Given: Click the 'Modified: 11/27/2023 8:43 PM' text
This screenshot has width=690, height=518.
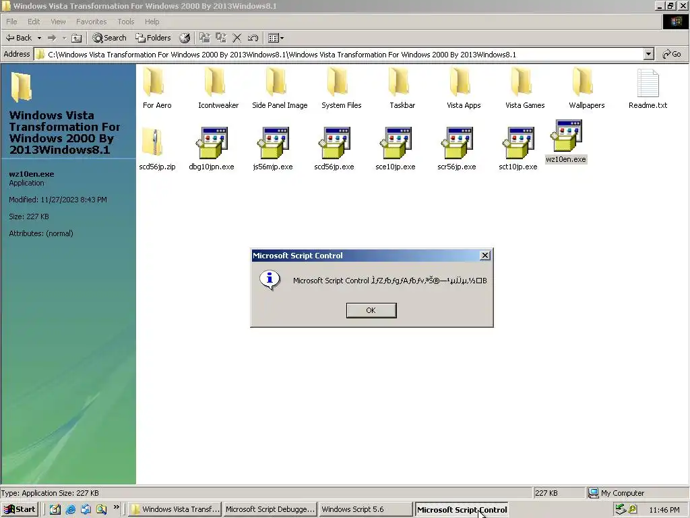Looking at the screenshot, I should (58, 200).
